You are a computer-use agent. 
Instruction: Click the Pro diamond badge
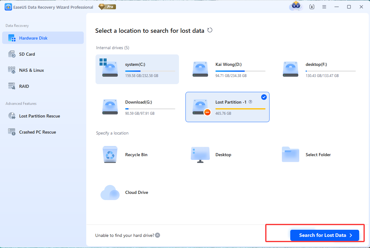pyautogui.click(x=107, y=7)
